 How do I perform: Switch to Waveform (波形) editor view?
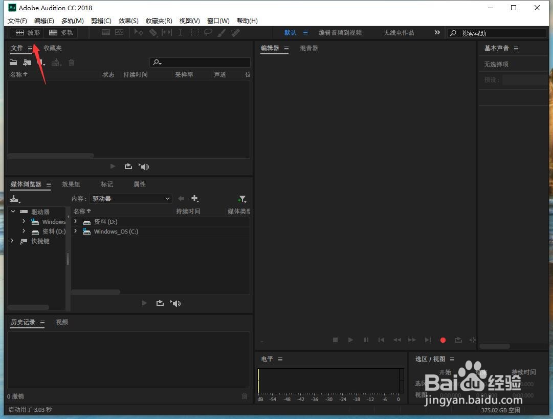28,32
